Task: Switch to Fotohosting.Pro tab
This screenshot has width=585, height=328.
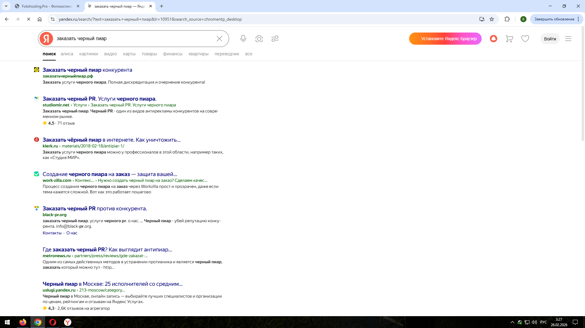Action: tap(47, 6)
